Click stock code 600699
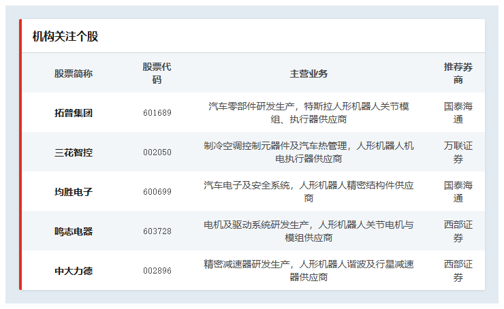Screen dimensions: 504x309 [157, 192]
